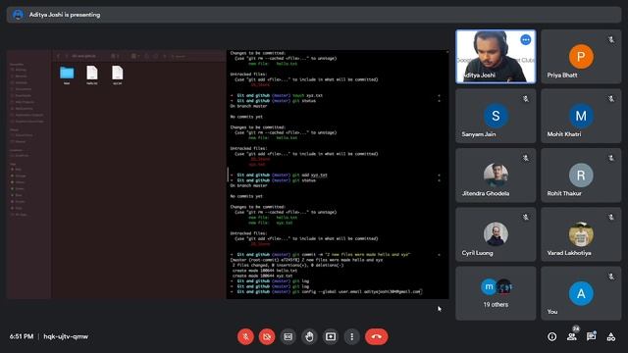The width and height of the screenshot is (628, 353).
Task: Select Aditya Joshi's video tile
Action: tap(496, 57)
